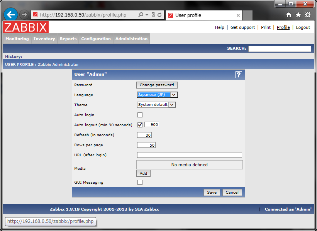Click the search magnifier icon in address bar
Viewport: 317px width, 231px height.
coord(141,15)
